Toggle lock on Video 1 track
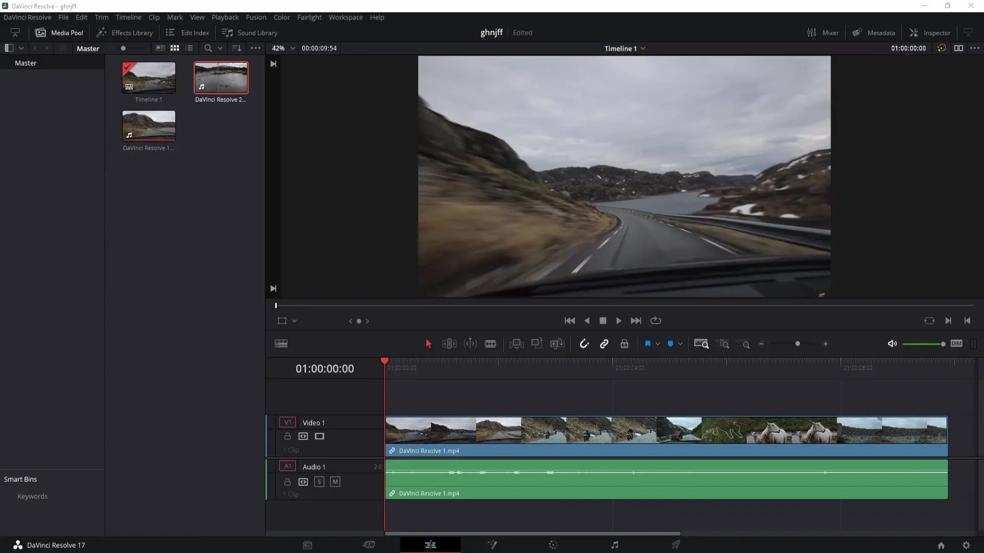Image resolution: width=984 pixels, height=553 pixels. pos(287,437)
